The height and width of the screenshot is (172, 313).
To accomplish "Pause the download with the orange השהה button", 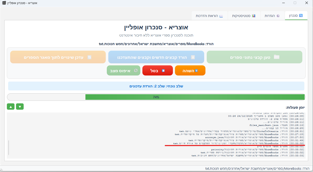I will tap(190, 71).
